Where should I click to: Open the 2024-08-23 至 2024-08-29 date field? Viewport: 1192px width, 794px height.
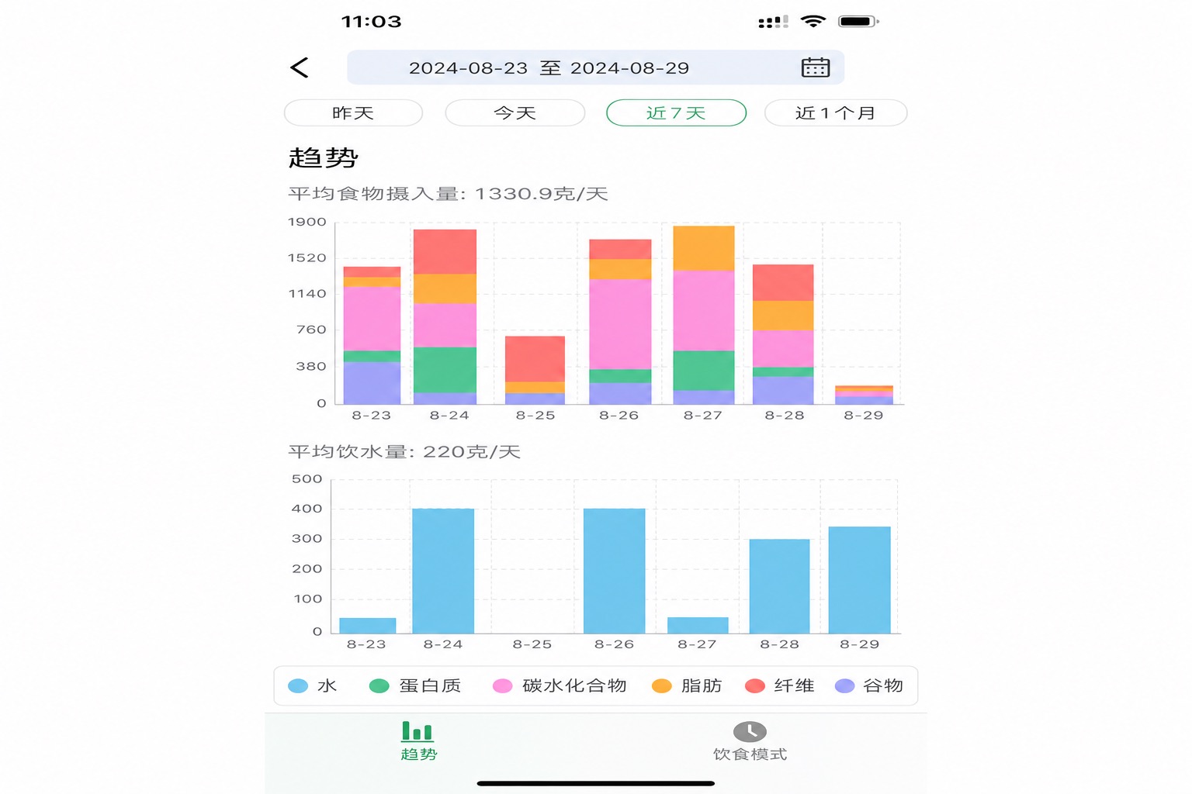pyautogui.click(x=595, y=67)
